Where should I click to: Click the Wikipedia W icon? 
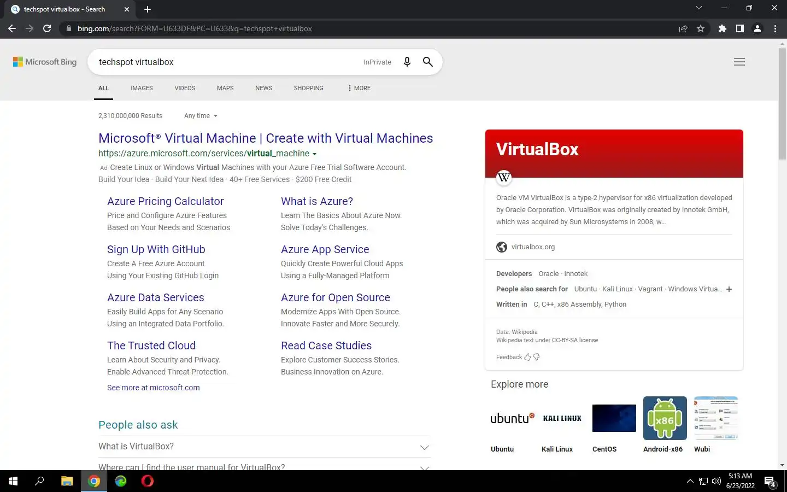point(504,177)
